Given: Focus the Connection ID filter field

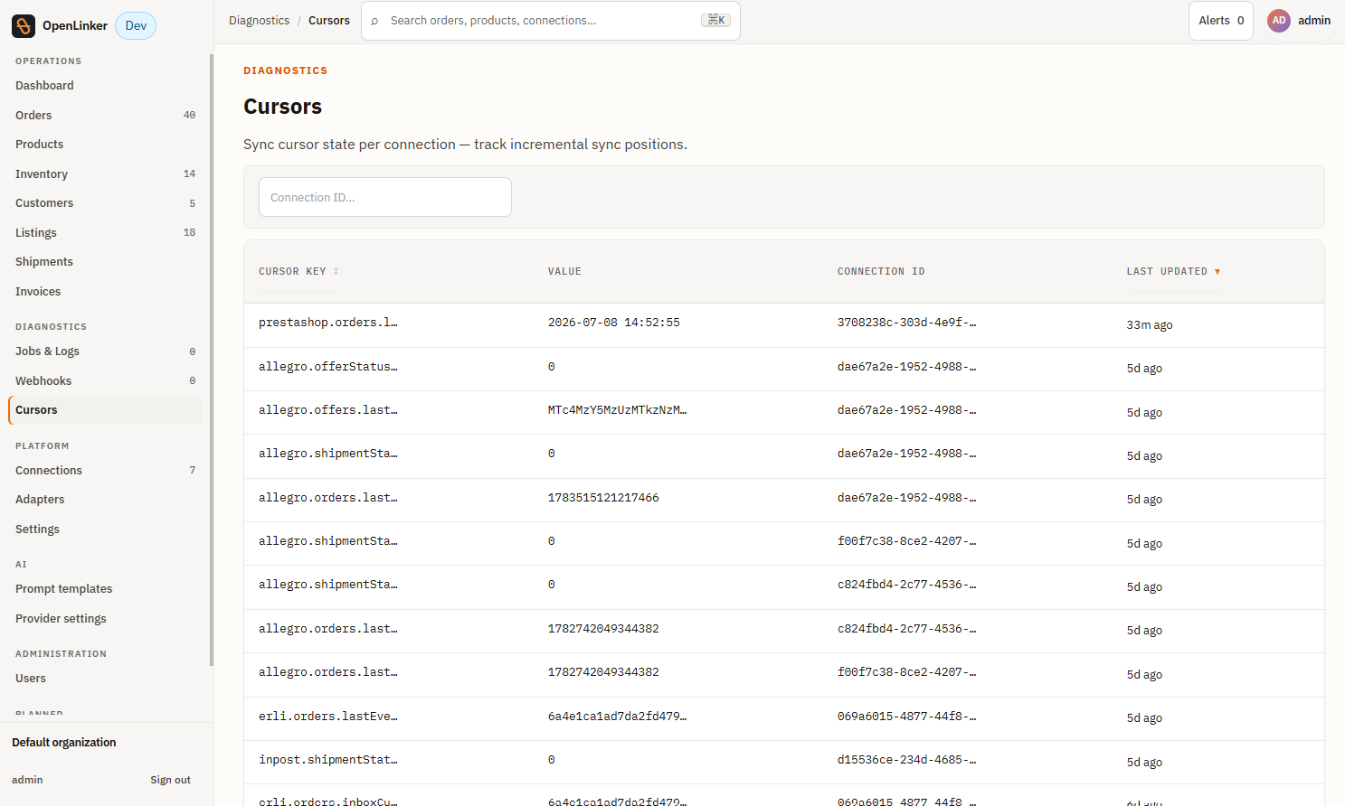Looking at the screenshot, I should pyautogui.click(x=385, y=197).
